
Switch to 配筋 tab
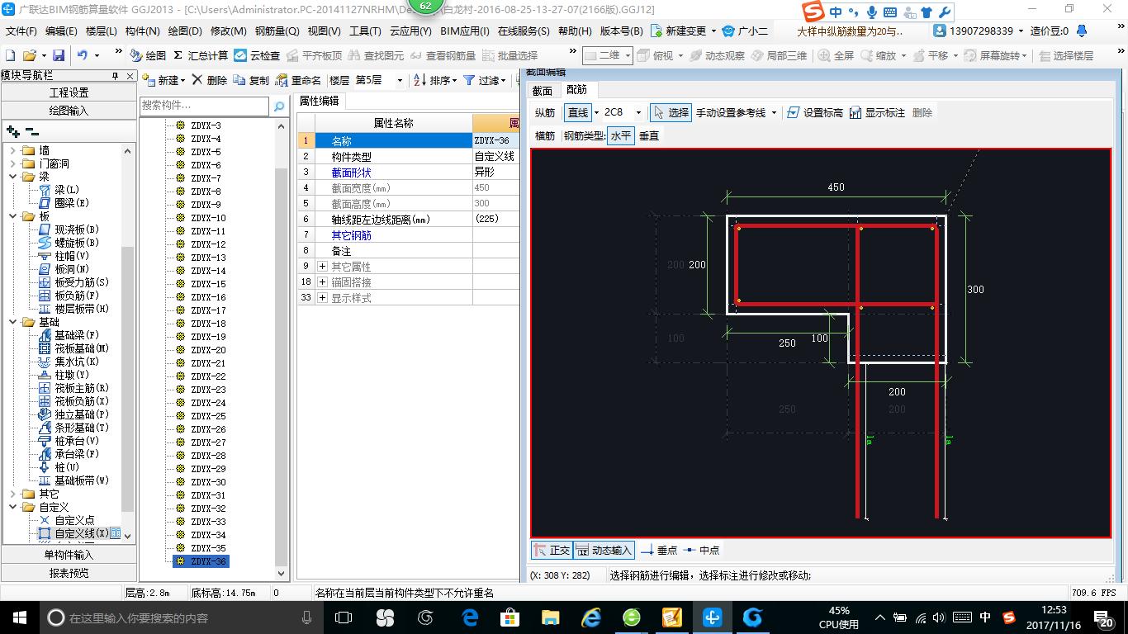click(576, 90)
